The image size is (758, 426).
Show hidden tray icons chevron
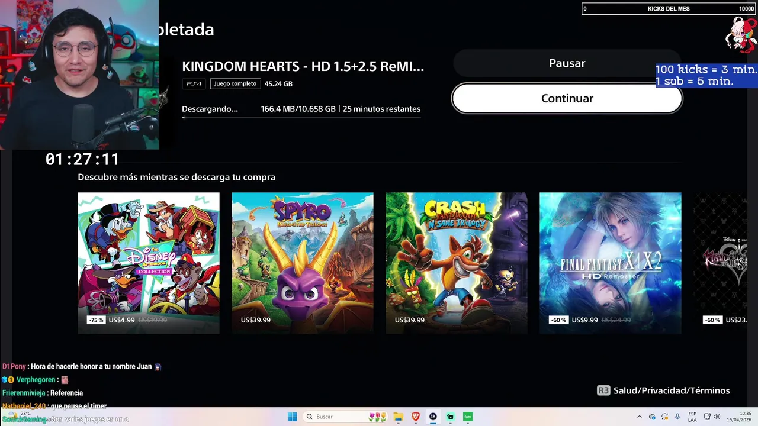coord(639,417)
